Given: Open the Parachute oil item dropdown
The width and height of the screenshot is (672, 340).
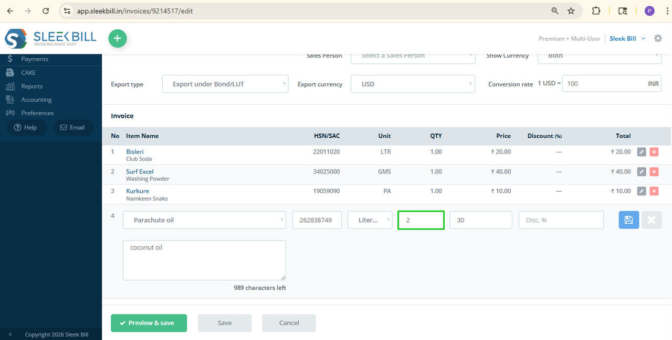Looking at the screenshot, I should point(204,220).
